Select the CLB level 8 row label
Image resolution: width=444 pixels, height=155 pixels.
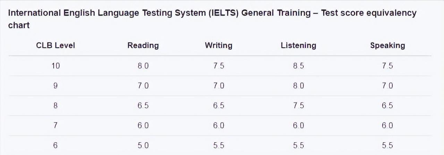[55, 106]
